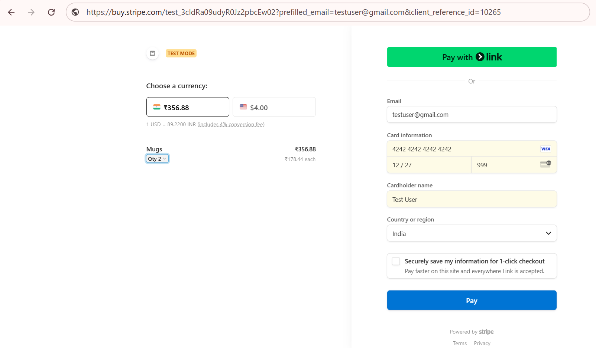Click the merchant storefront icon
Image resolution: width=596 pixels, height=348 pixels.
pyautogui.click(x=152, y=53)
